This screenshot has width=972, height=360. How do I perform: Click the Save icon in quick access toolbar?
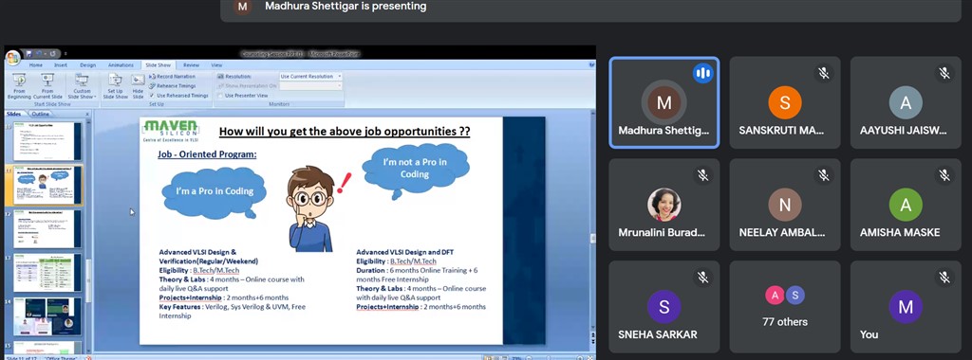click(28, 54)
